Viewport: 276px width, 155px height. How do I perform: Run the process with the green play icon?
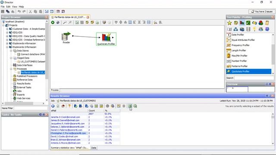point(53,22)
